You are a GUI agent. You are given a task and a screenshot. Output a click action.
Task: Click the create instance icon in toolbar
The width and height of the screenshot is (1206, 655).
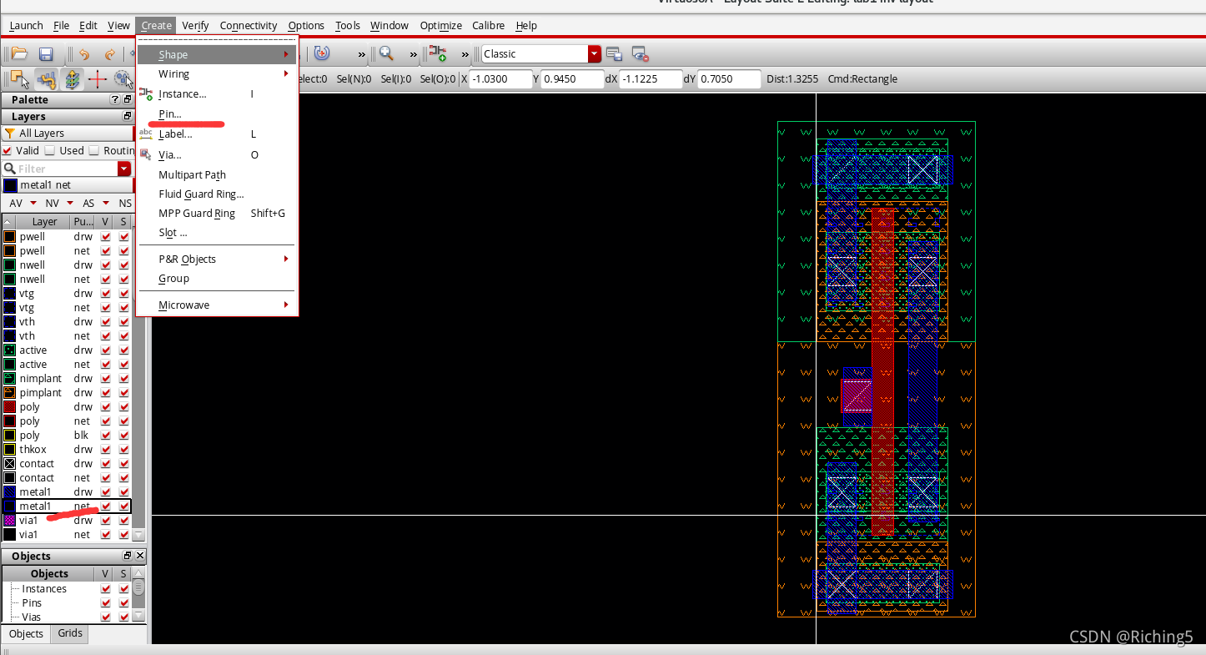pyautogui.click(x=437, y=53)
